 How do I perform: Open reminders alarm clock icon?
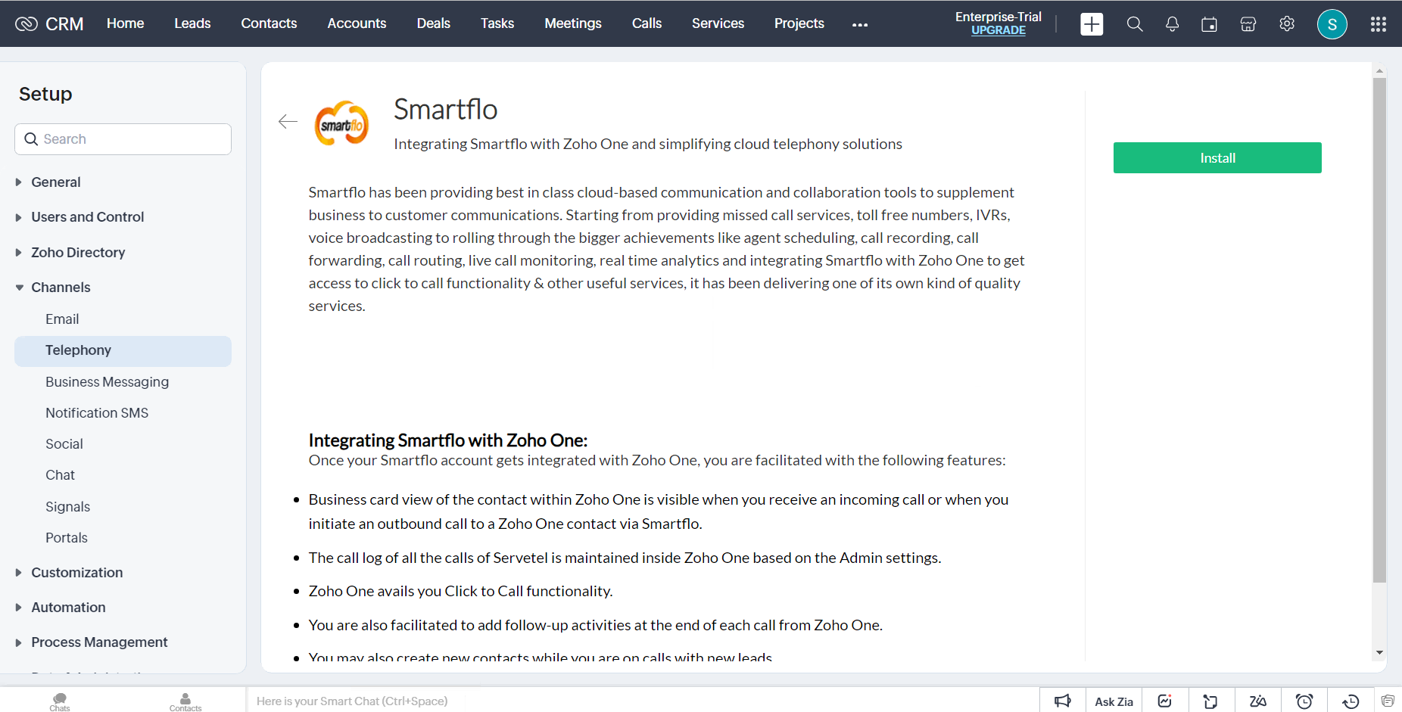click(1304, 701)
